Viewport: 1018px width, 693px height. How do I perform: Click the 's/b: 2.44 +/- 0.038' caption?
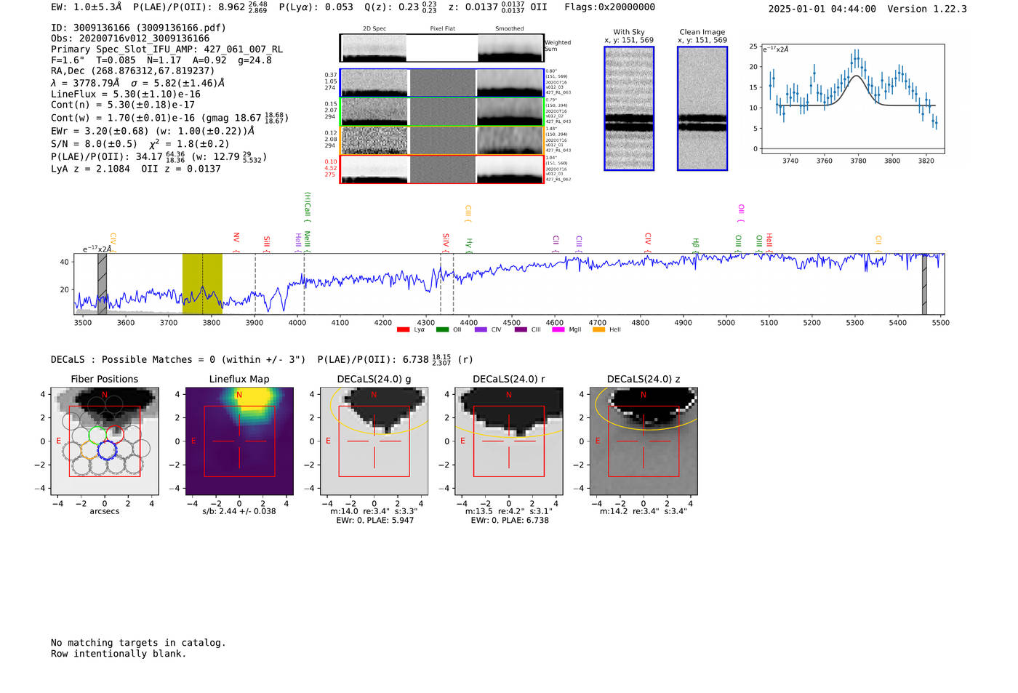tap(239, 511)
